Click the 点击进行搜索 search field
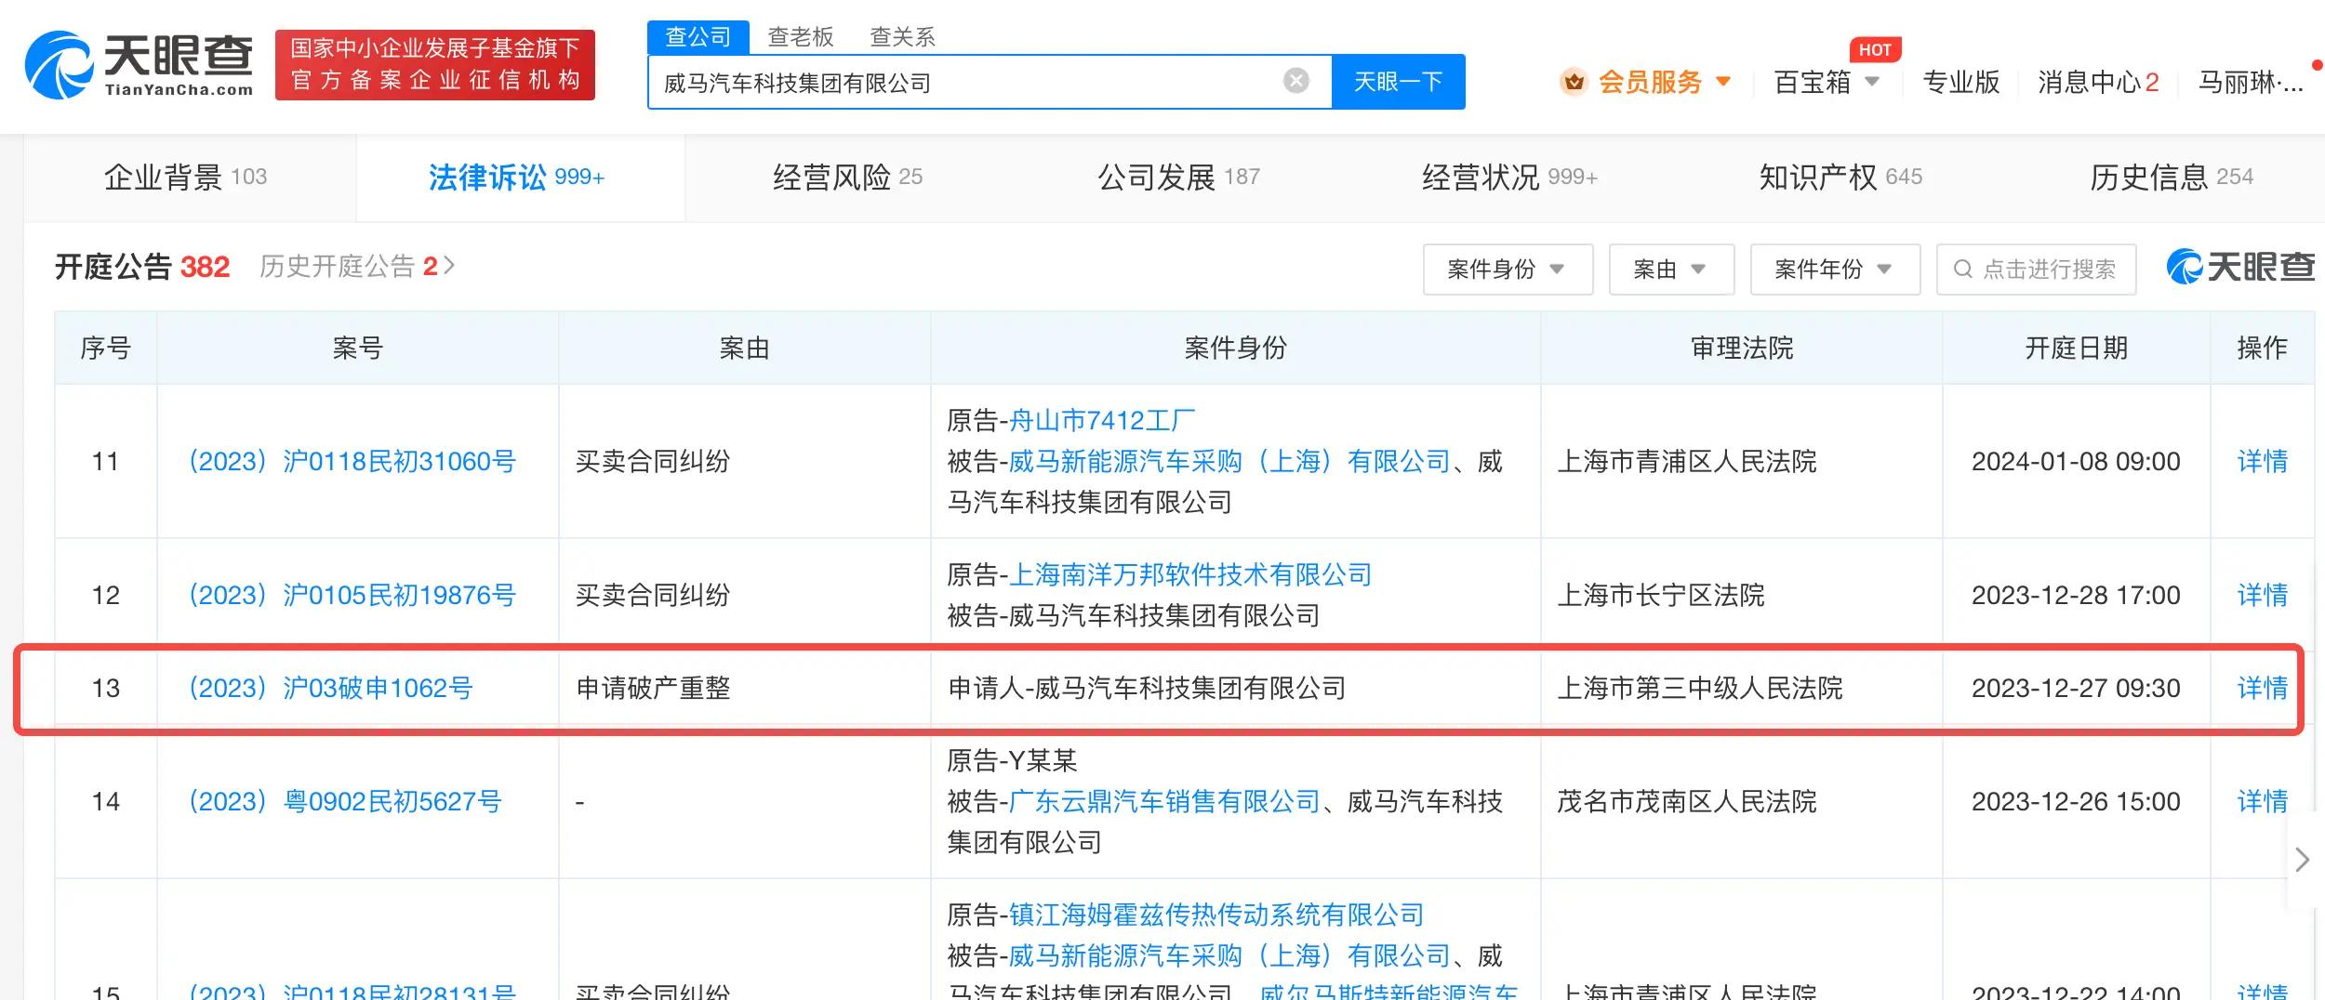 2036,270
